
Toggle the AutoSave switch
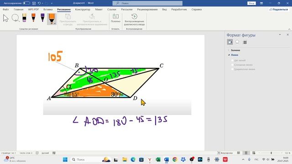[26, 3]
